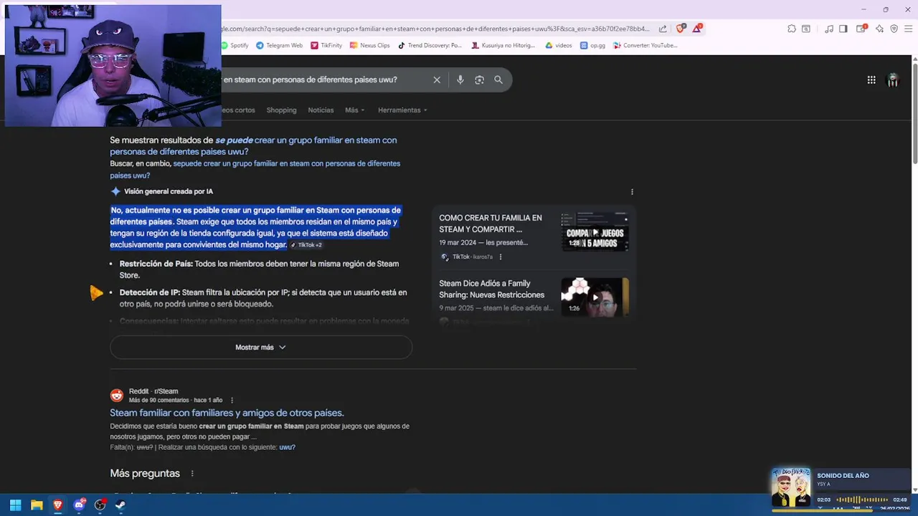Clear the search box with the X icon
This screenshot has width=918, height=516.
[x=437, y=80]
